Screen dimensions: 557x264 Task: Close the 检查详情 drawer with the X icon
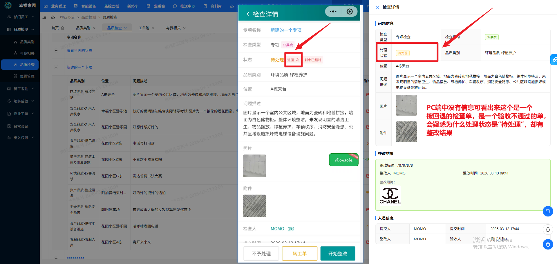point(377,7)
